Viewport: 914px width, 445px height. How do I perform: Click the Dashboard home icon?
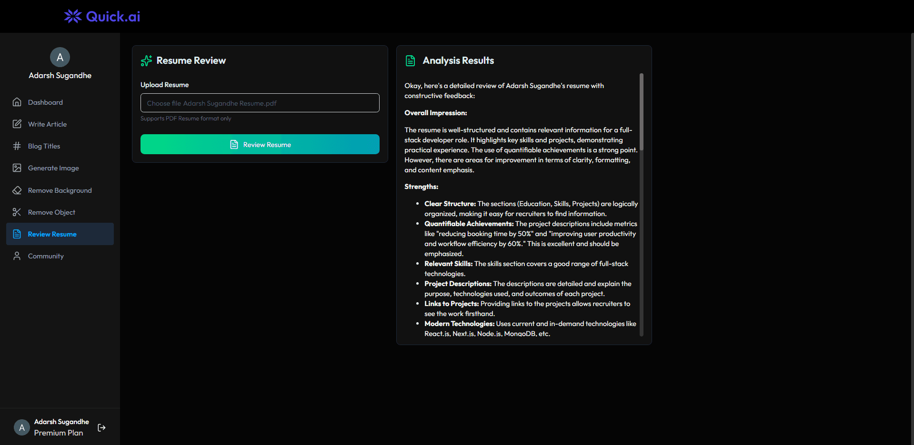[17, 102]
